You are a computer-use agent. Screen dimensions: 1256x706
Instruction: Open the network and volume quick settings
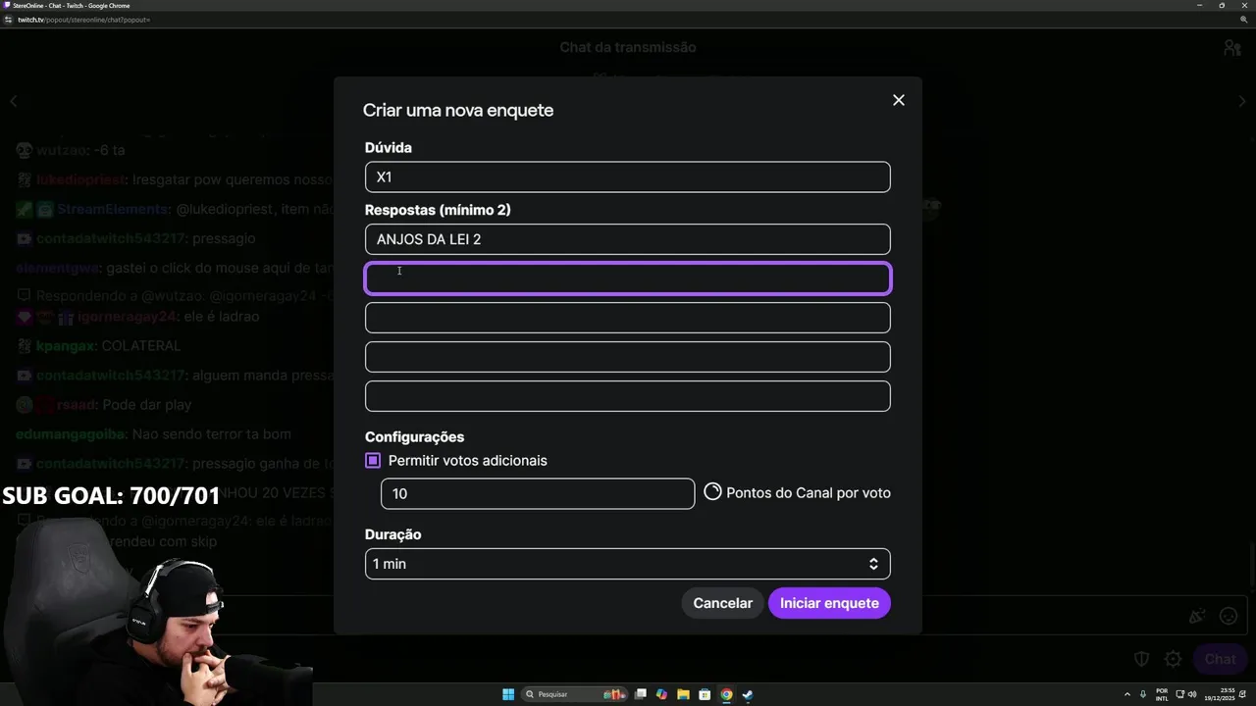pos(1185,694)
